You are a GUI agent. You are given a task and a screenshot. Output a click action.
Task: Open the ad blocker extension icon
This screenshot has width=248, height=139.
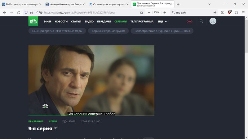coord(229,12)
